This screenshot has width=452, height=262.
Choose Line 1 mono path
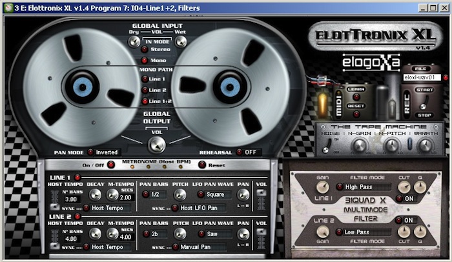pyautogui.click(x=145, y=79)
